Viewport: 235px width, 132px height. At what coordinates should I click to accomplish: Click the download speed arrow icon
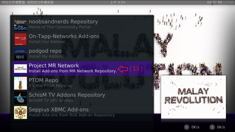click(x=187, y=127)
